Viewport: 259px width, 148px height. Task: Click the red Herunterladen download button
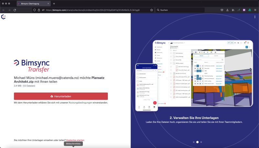point(61,96)
